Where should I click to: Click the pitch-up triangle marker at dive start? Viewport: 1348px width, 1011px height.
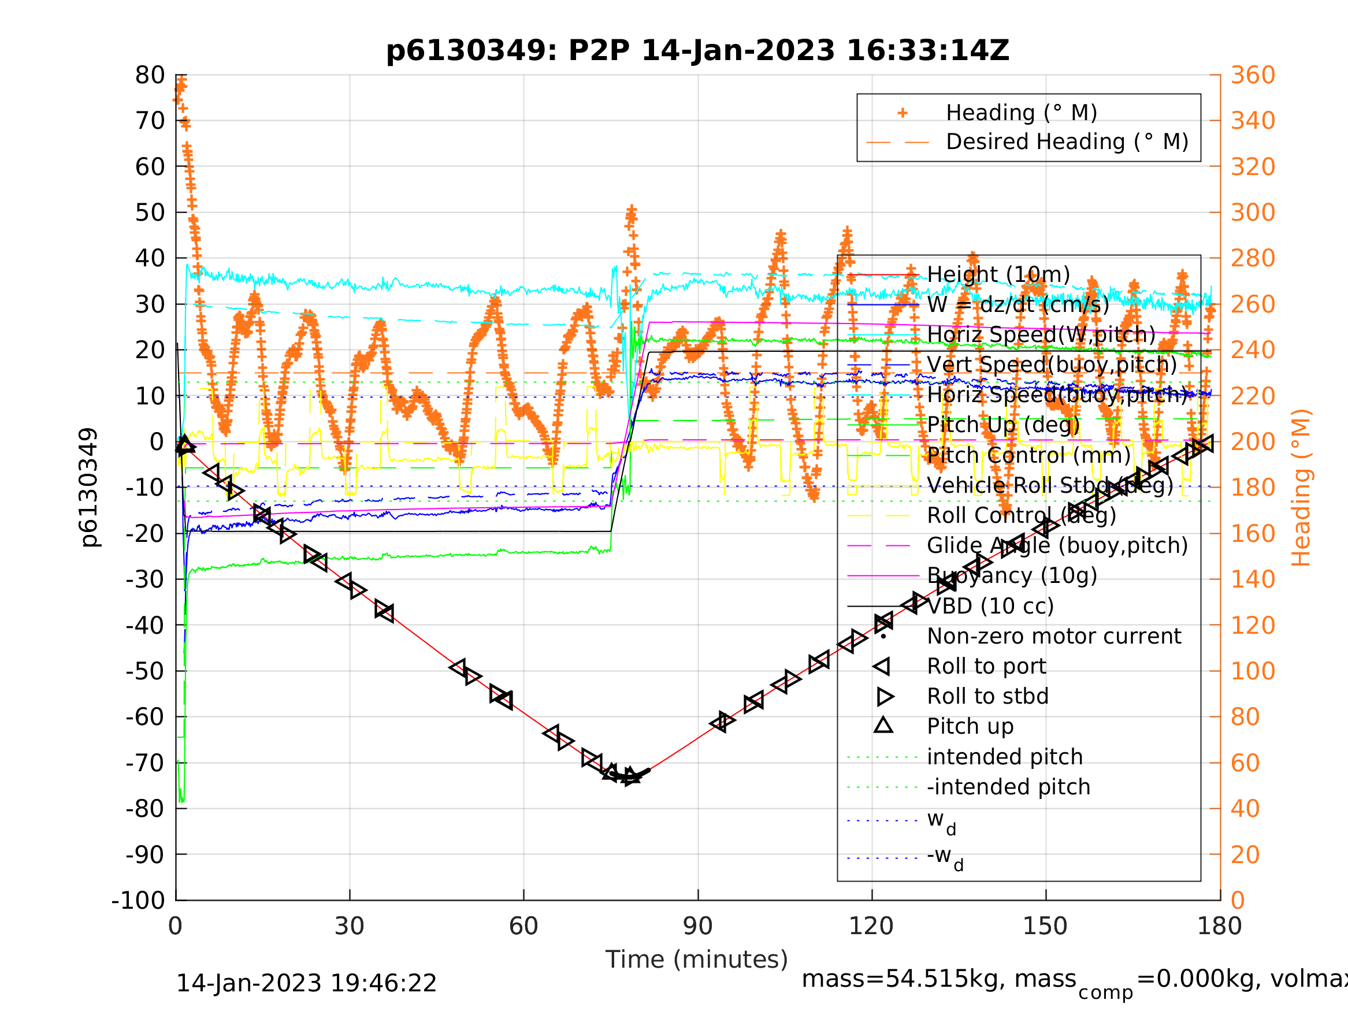(x=185, y=444)
